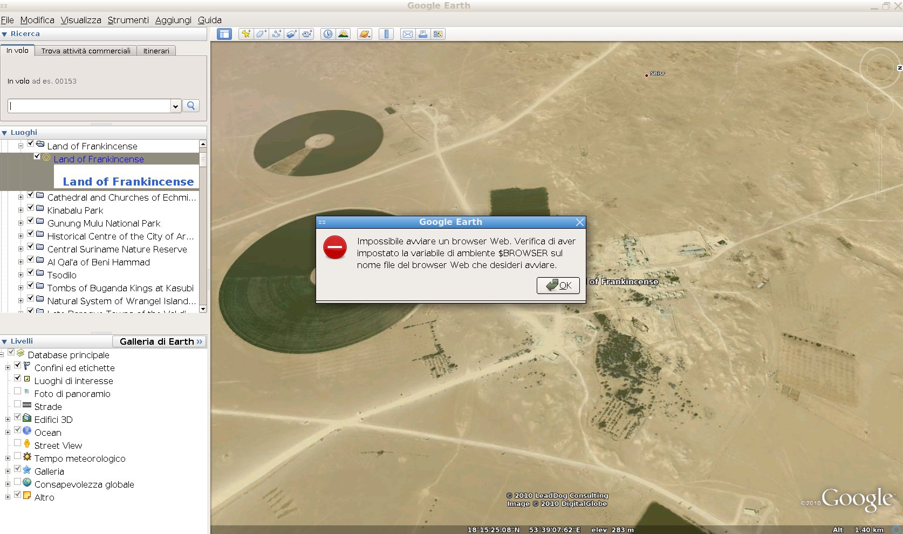The height and width of the screenshot is (534, 903).
Task: Open the Aggiungi menu
Action: pyautogui.click(x=173, y=20)
